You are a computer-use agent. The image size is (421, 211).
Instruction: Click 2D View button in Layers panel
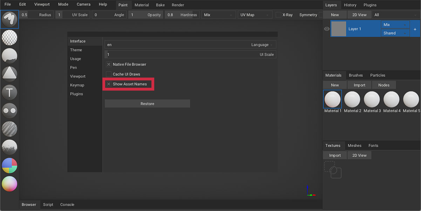pyautogui.click(x=359, y=15)
